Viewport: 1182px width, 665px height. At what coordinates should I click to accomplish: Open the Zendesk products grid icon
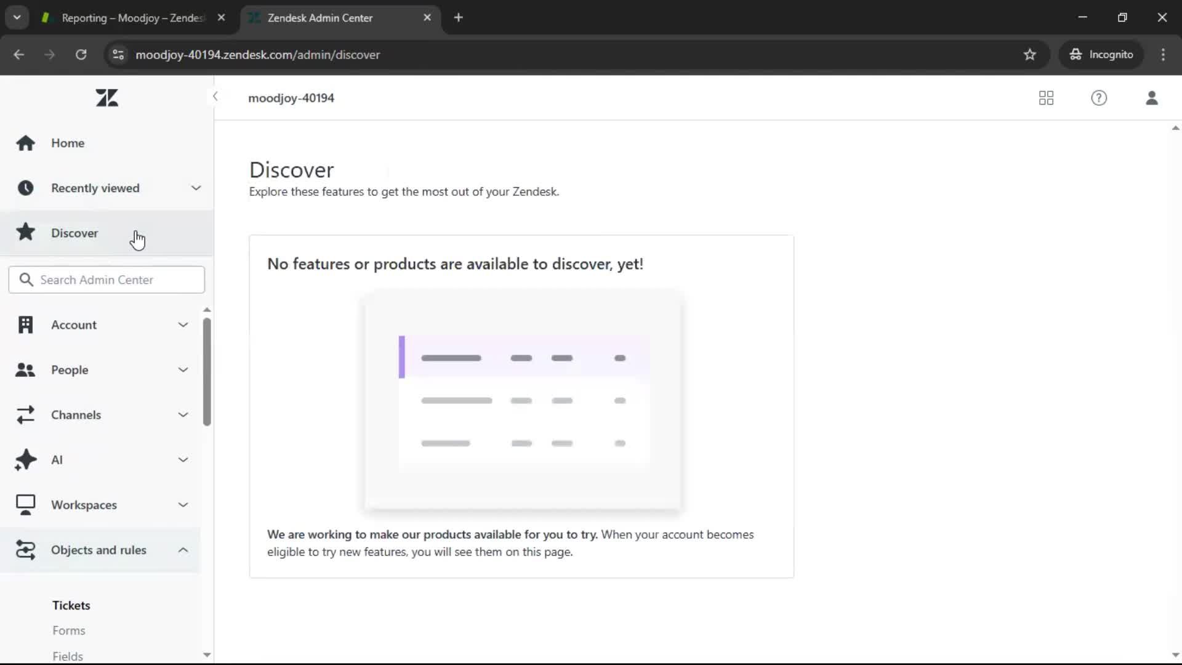click(1046, 98)
